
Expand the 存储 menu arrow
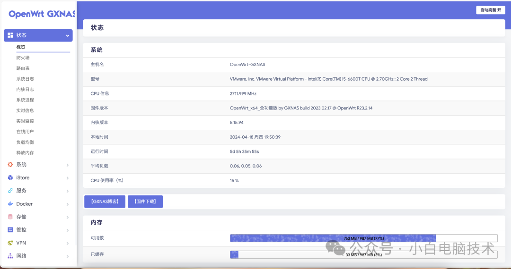tap(68, 217)
